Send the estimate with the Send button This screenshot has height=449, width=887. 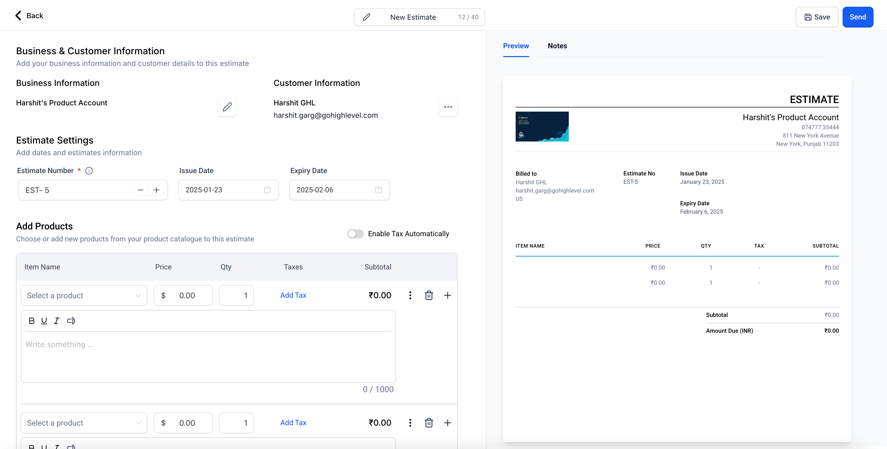click(x=857, y=17)
